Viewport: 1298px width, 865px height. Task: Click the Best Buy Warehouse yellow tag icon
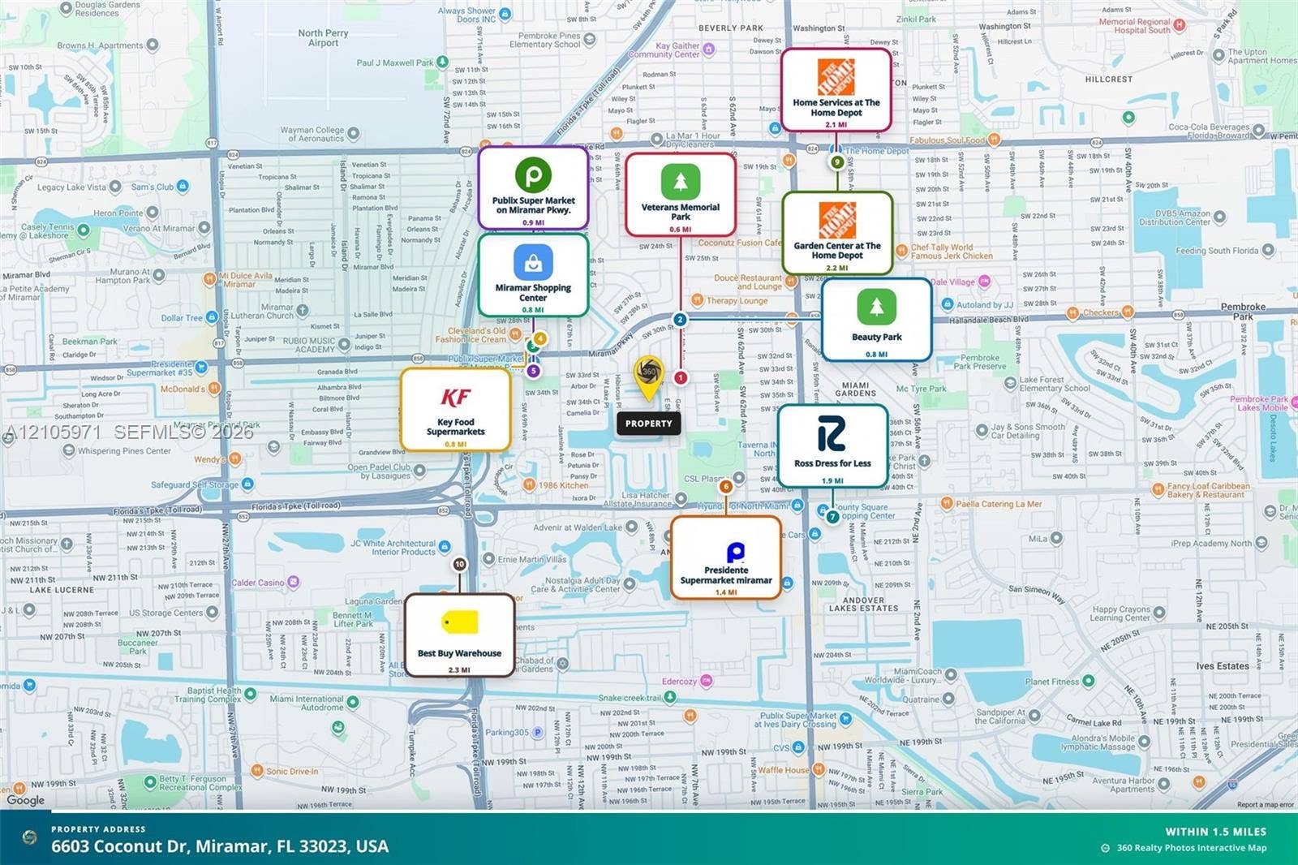point(460,622)
